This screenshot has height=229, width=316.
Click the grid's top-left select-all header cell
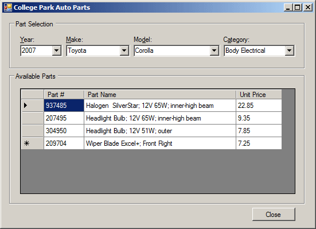(33, 95)
